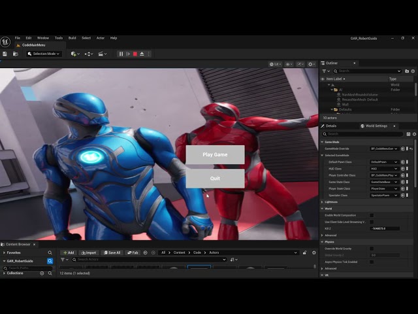Image resolution: width=418 pixels, height=314 pixels.
Task: Click the Import button
Action: point(89,253)
